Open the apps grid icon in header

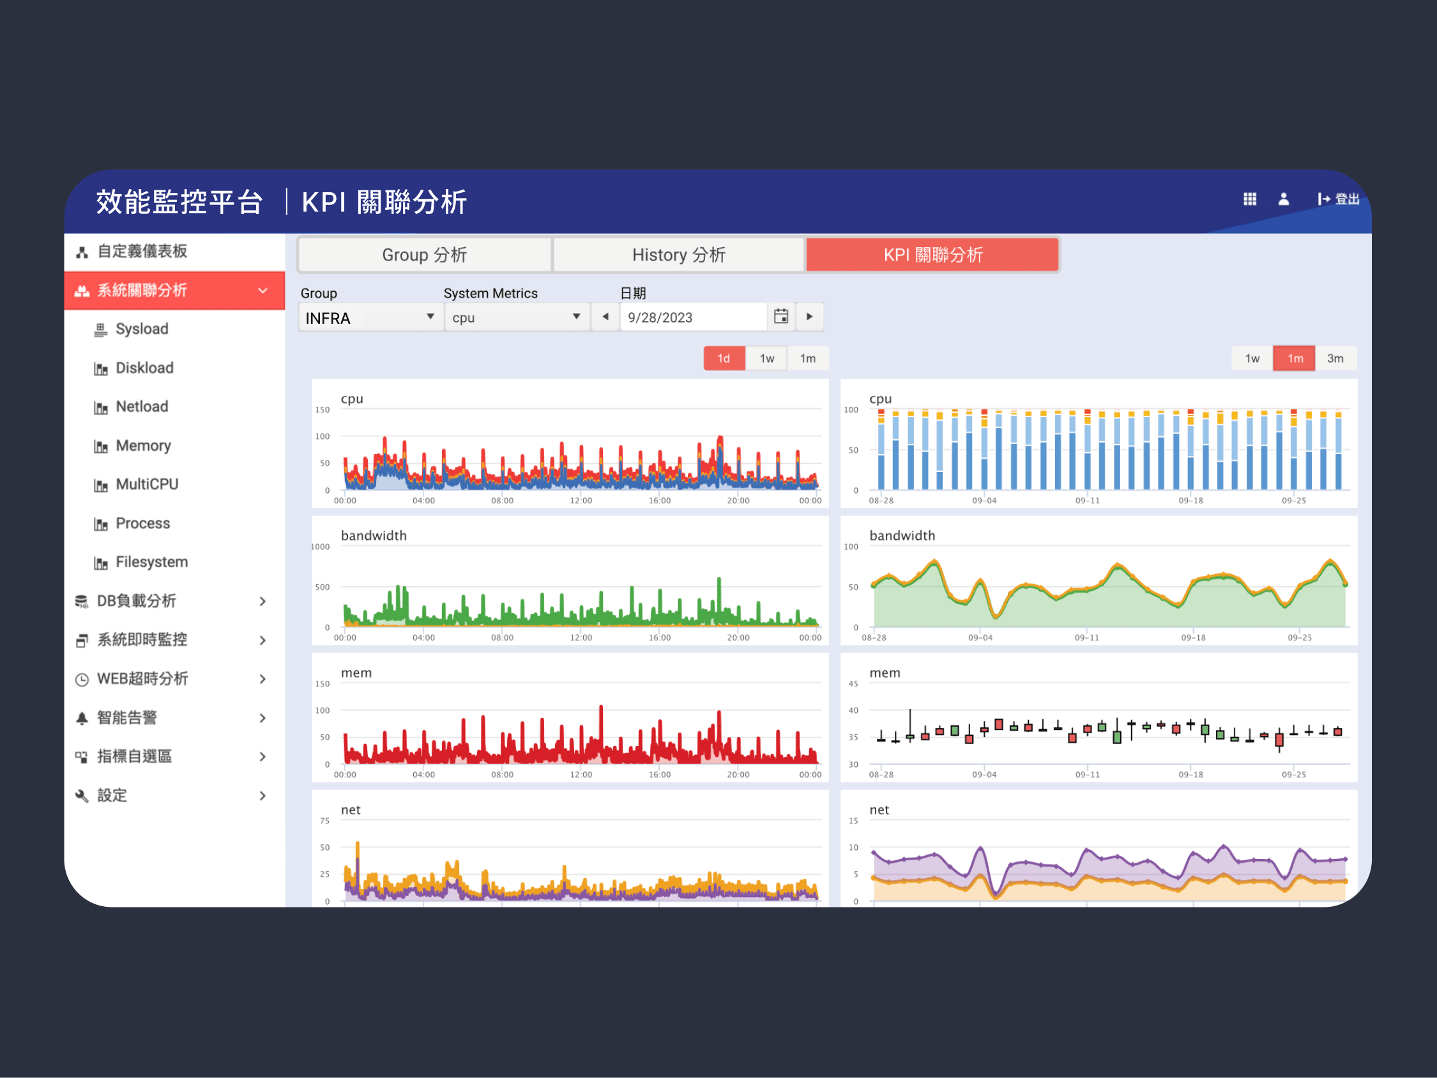1249,199
